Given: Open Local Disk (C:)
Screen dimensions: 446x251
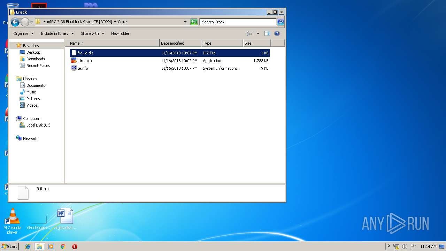Looking at the screenshot, I should coord(38,125).
